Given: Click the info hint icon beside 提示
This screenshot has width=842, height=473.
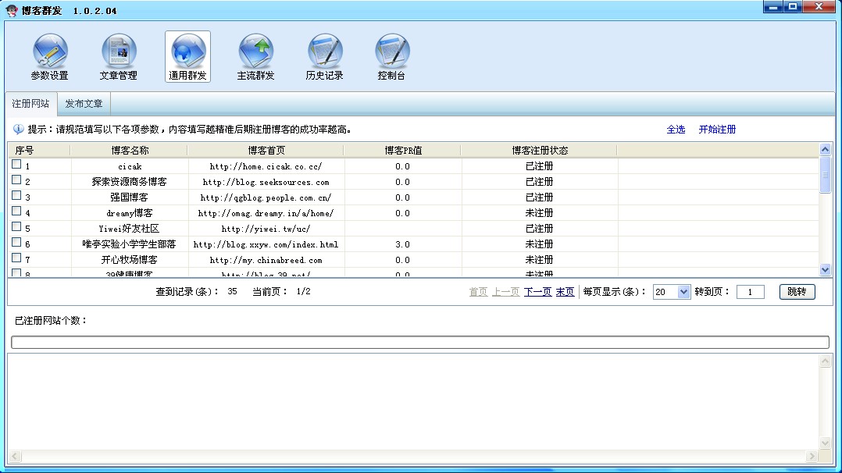Looking at the screenshot, I should (18, 130).
